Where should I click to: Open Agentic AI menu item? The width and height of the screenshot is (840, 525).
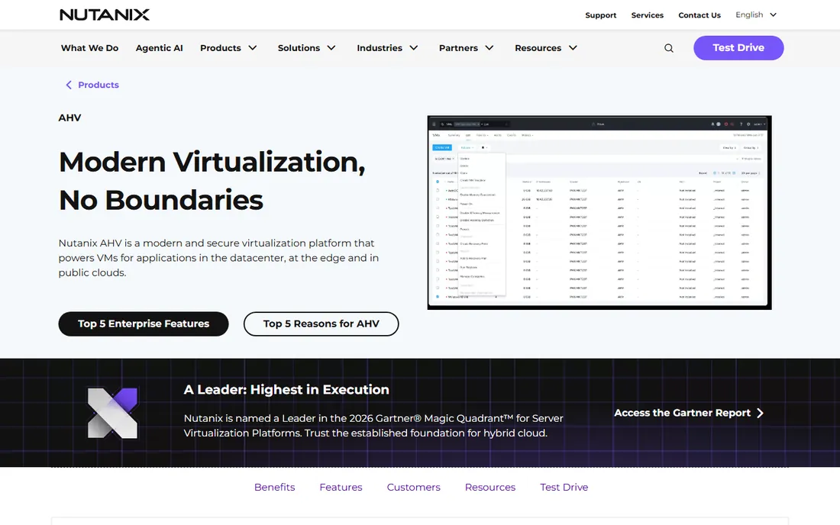159,48
